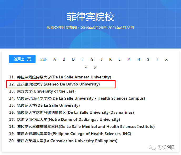The height and width of the screenshot is (155, 181).
Task: Click the 数据公开时间范围 date text
Action: 90,28
